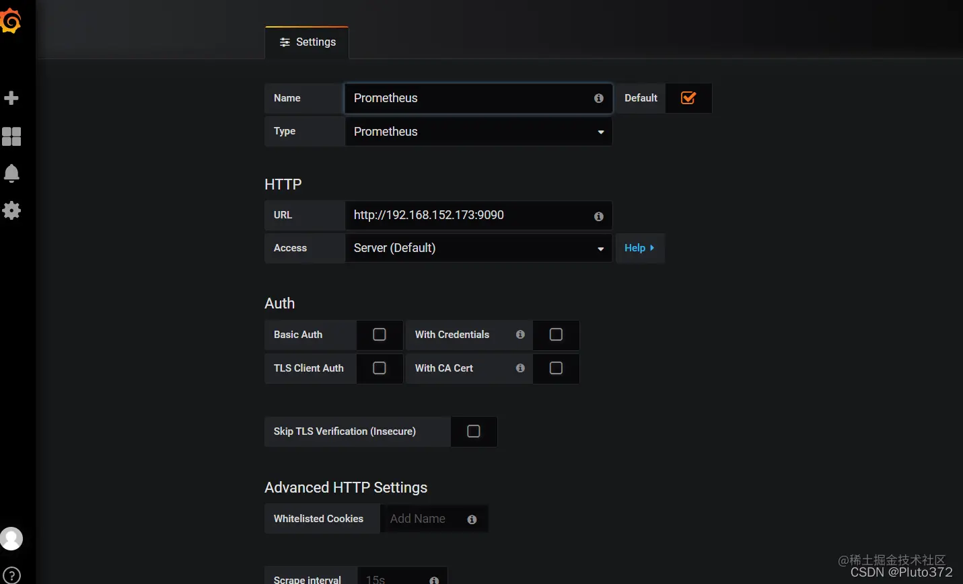Show info tooltip for the URL field
Screen dimensions: 963x584
(x=599, y=216)
